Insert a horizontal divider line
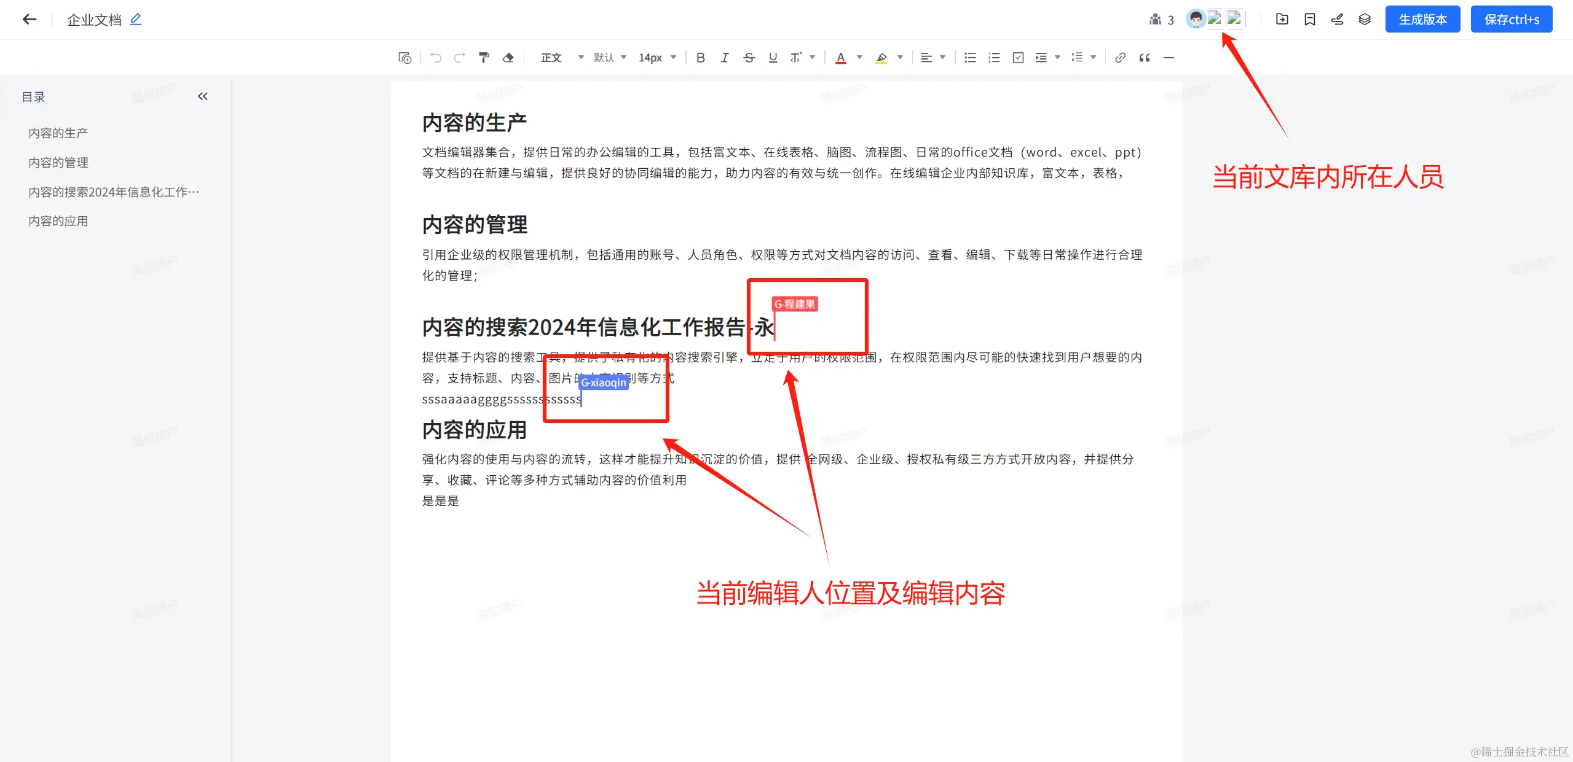This screenshot has width=1573, height=762. 1169,58
